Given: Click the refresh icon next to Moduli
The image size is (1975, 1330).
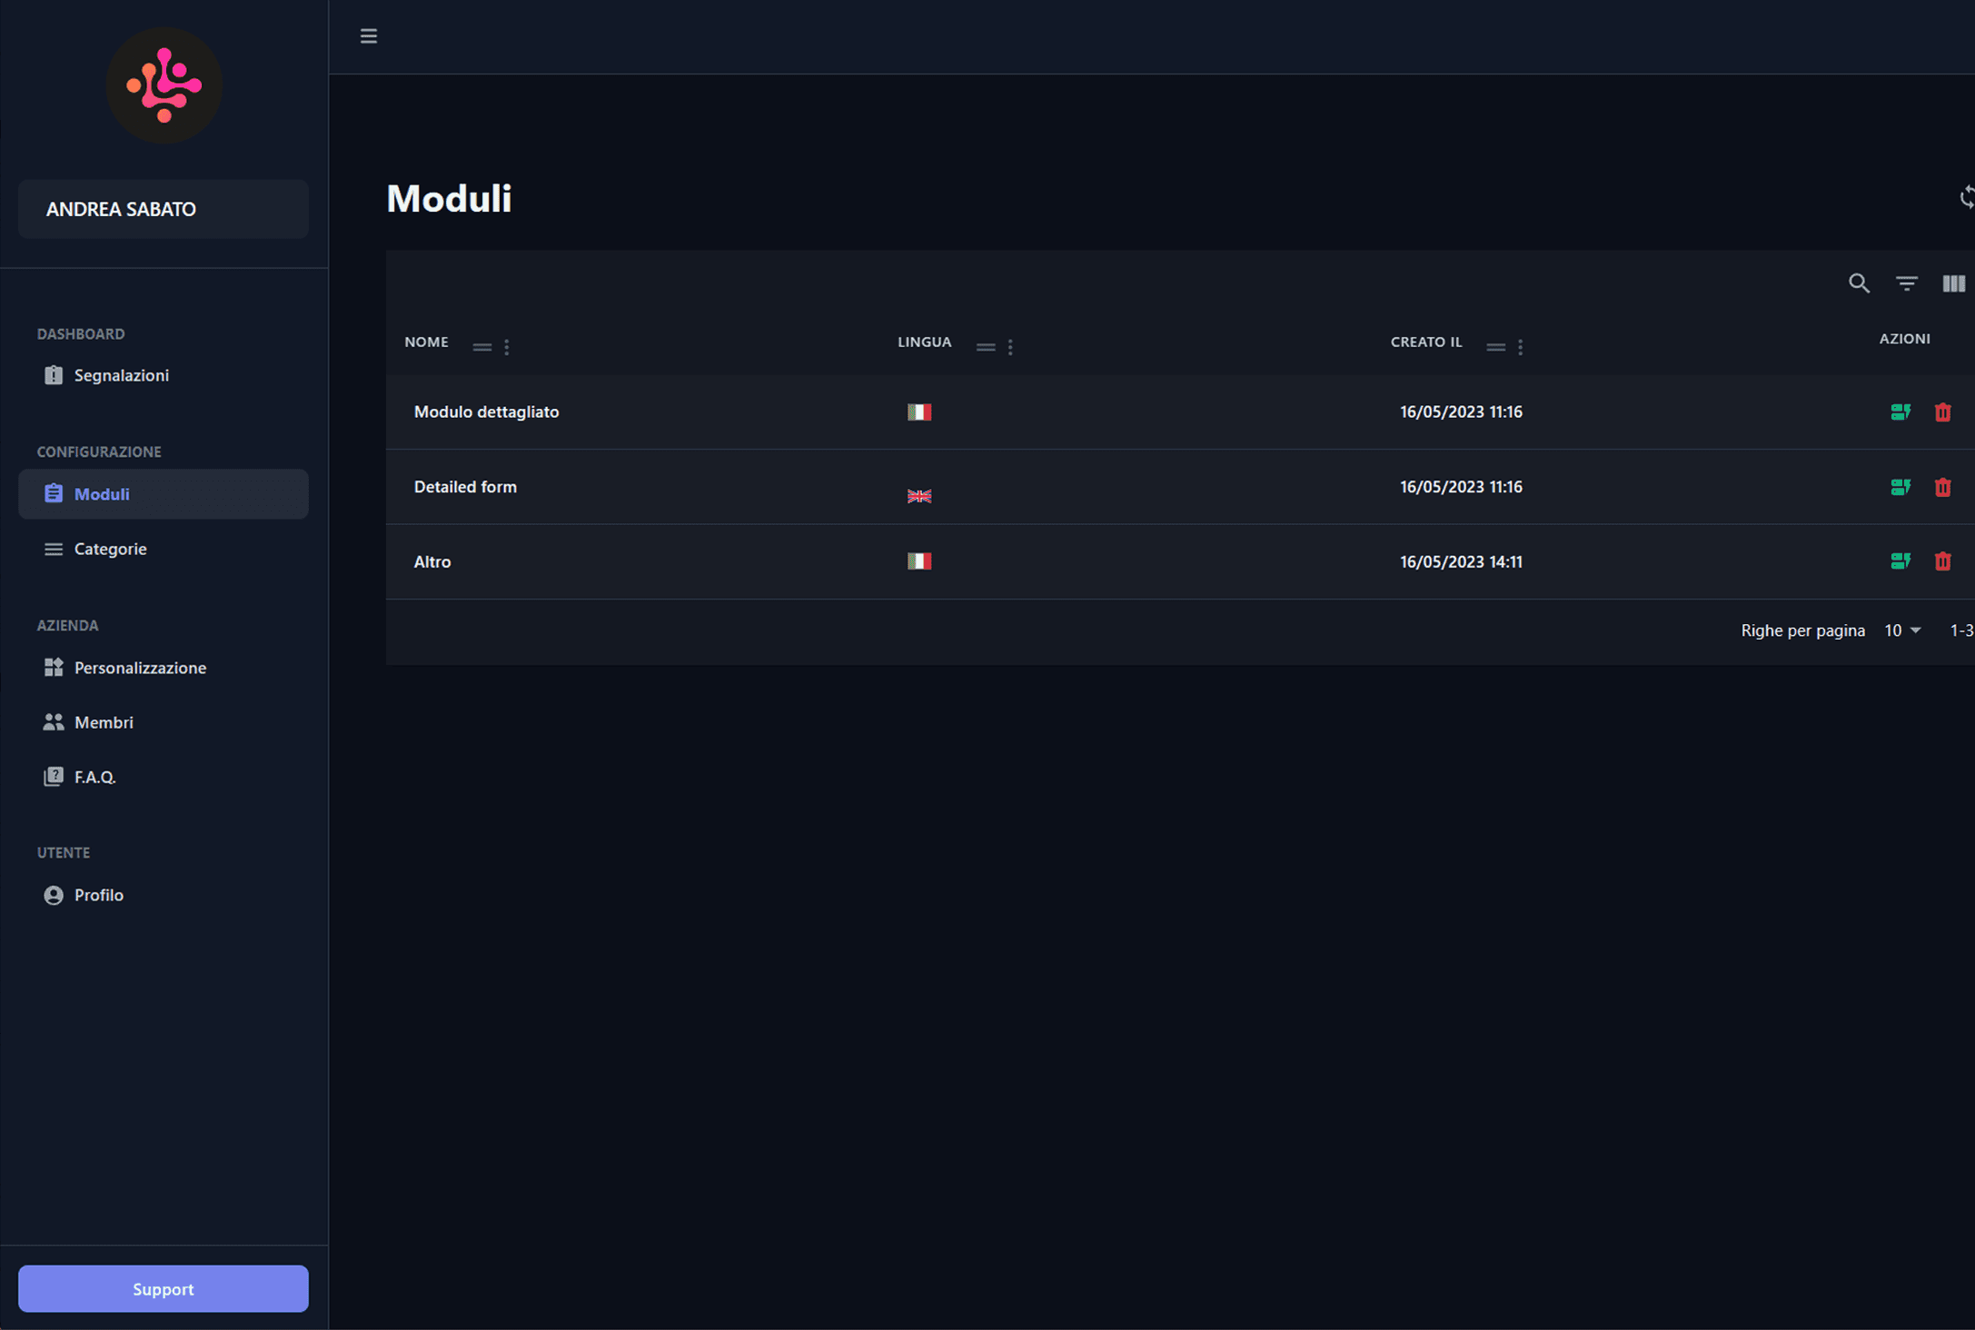Looking at the screenshot, I should point(1967,197).
